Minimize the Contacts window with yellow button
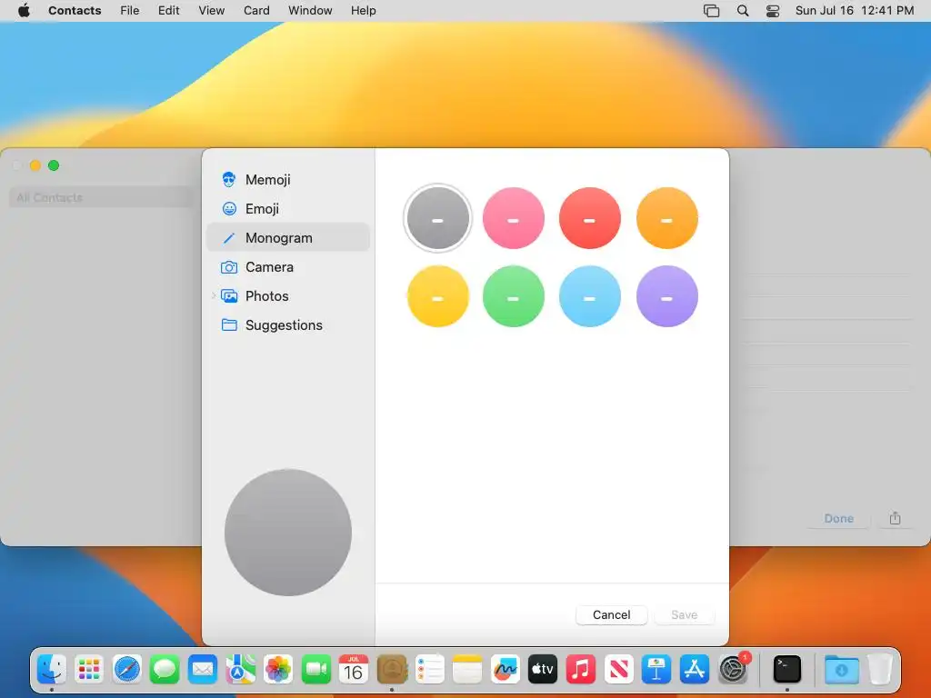Screen dimensions: 931x698 pos(35,165)
